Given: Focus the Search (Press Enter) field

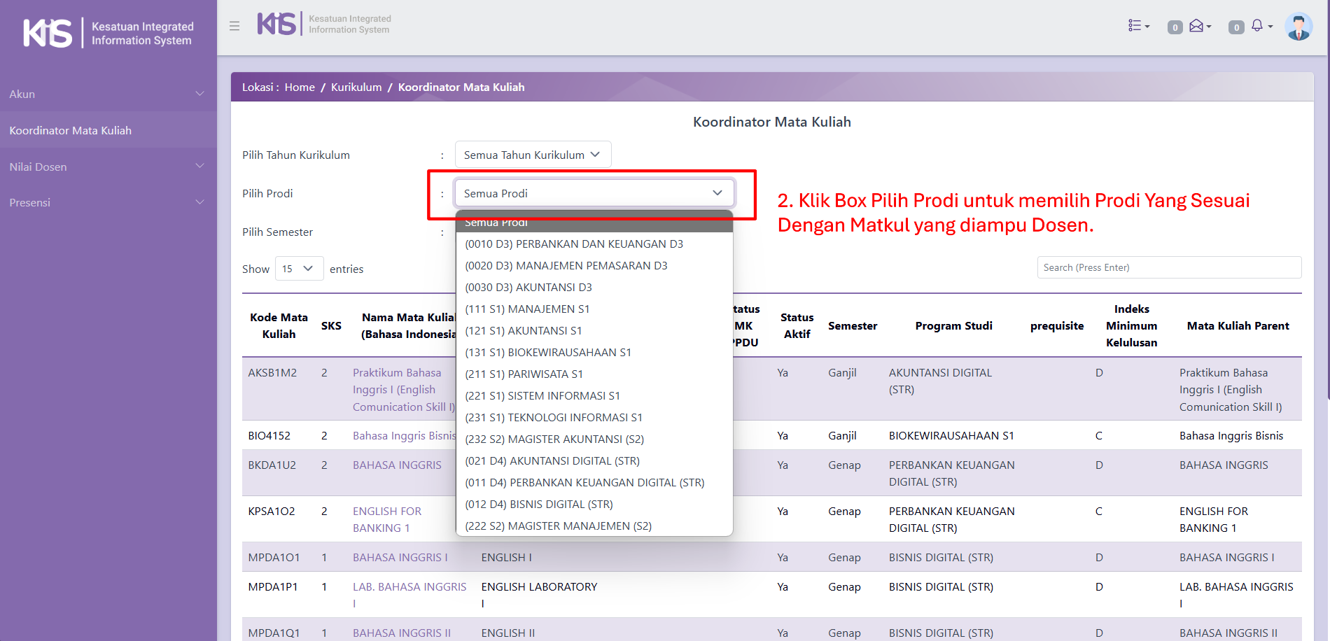Looking at the screenshot, I should coord(1169,267).
